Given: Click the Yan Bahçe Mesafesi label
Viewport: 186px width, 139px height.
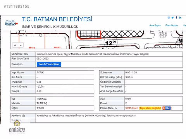Looking at the screenshot, I should tap(111, 86).
